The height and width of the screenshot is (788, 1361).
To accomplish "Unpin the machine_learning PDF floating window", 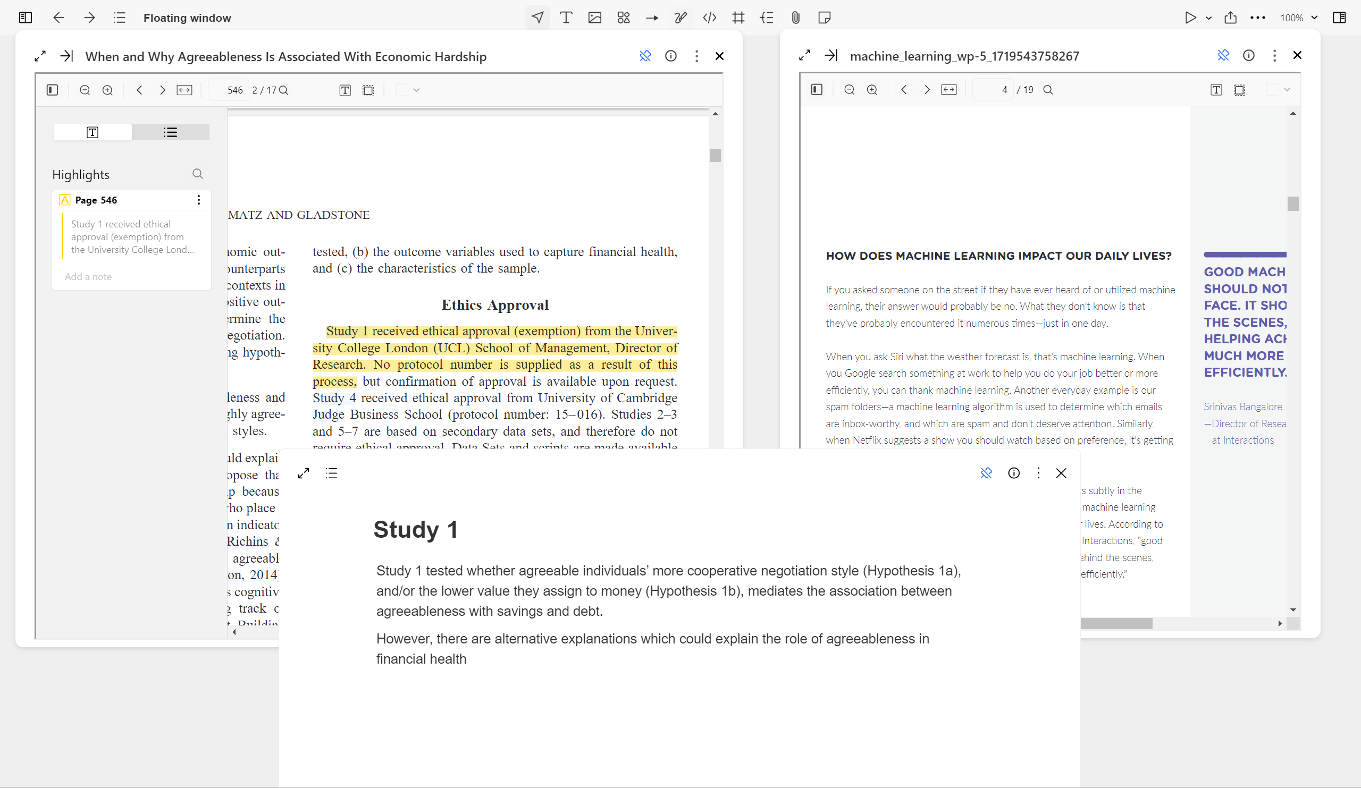I will point(1223,56).
